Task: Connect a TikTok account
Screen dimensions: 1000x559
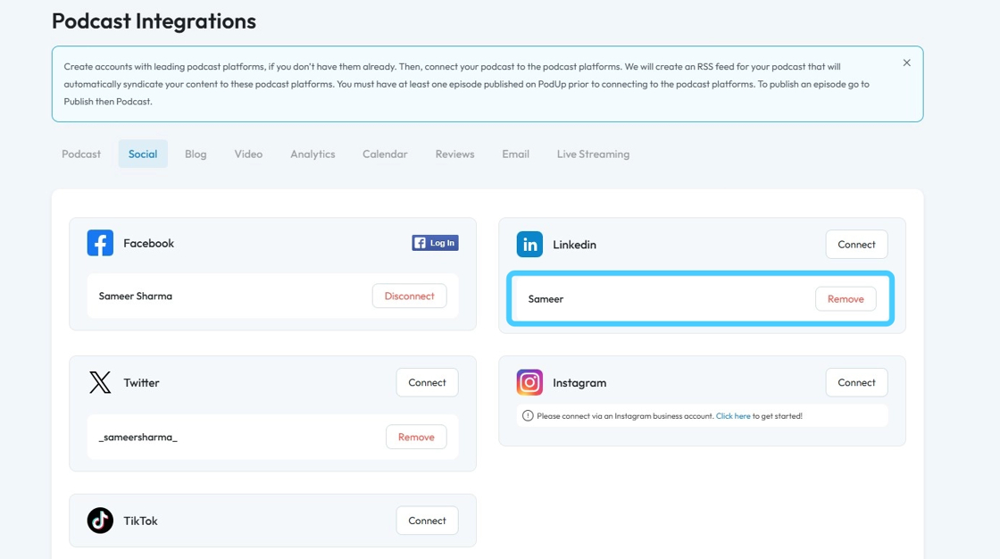Action: (427, 521)
